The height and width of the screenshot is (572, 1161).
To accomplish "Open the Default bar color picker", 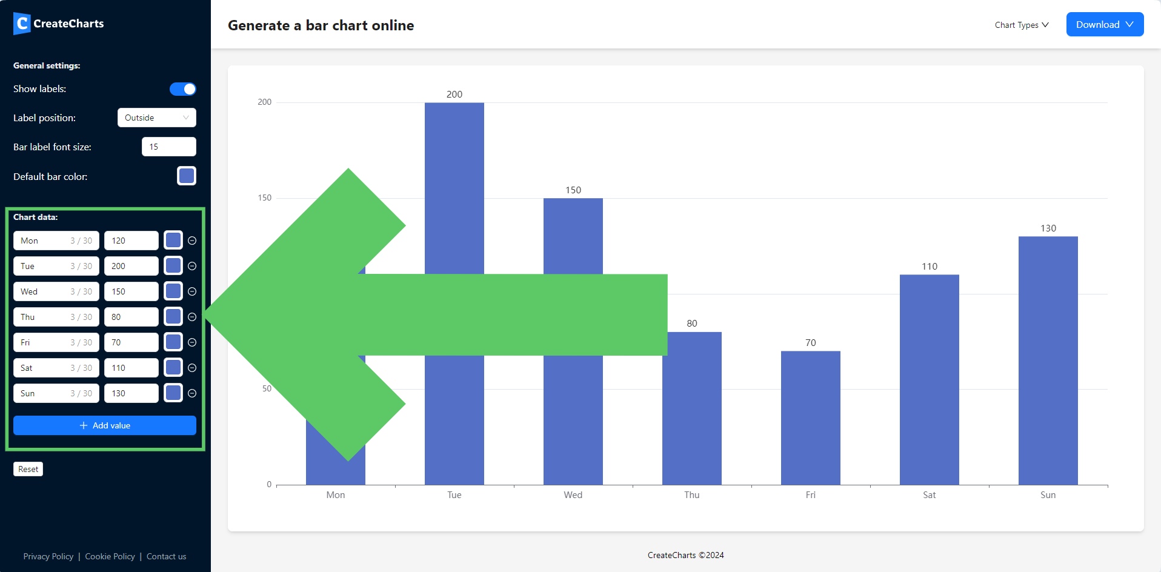I will [187, 176].
